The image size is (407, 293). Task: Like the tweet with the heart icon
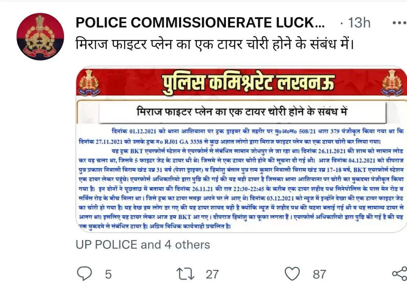(x=292, y=274)
